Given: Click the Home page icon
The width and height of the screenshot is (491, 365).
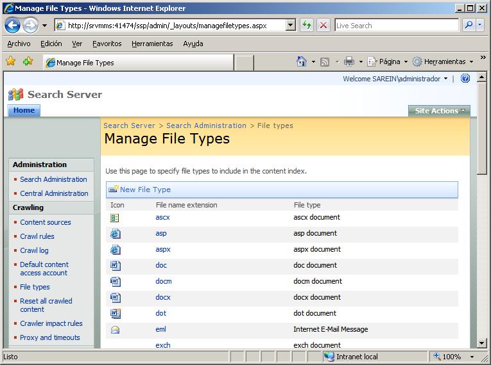Looking at the screenshot, I should 301,61.
